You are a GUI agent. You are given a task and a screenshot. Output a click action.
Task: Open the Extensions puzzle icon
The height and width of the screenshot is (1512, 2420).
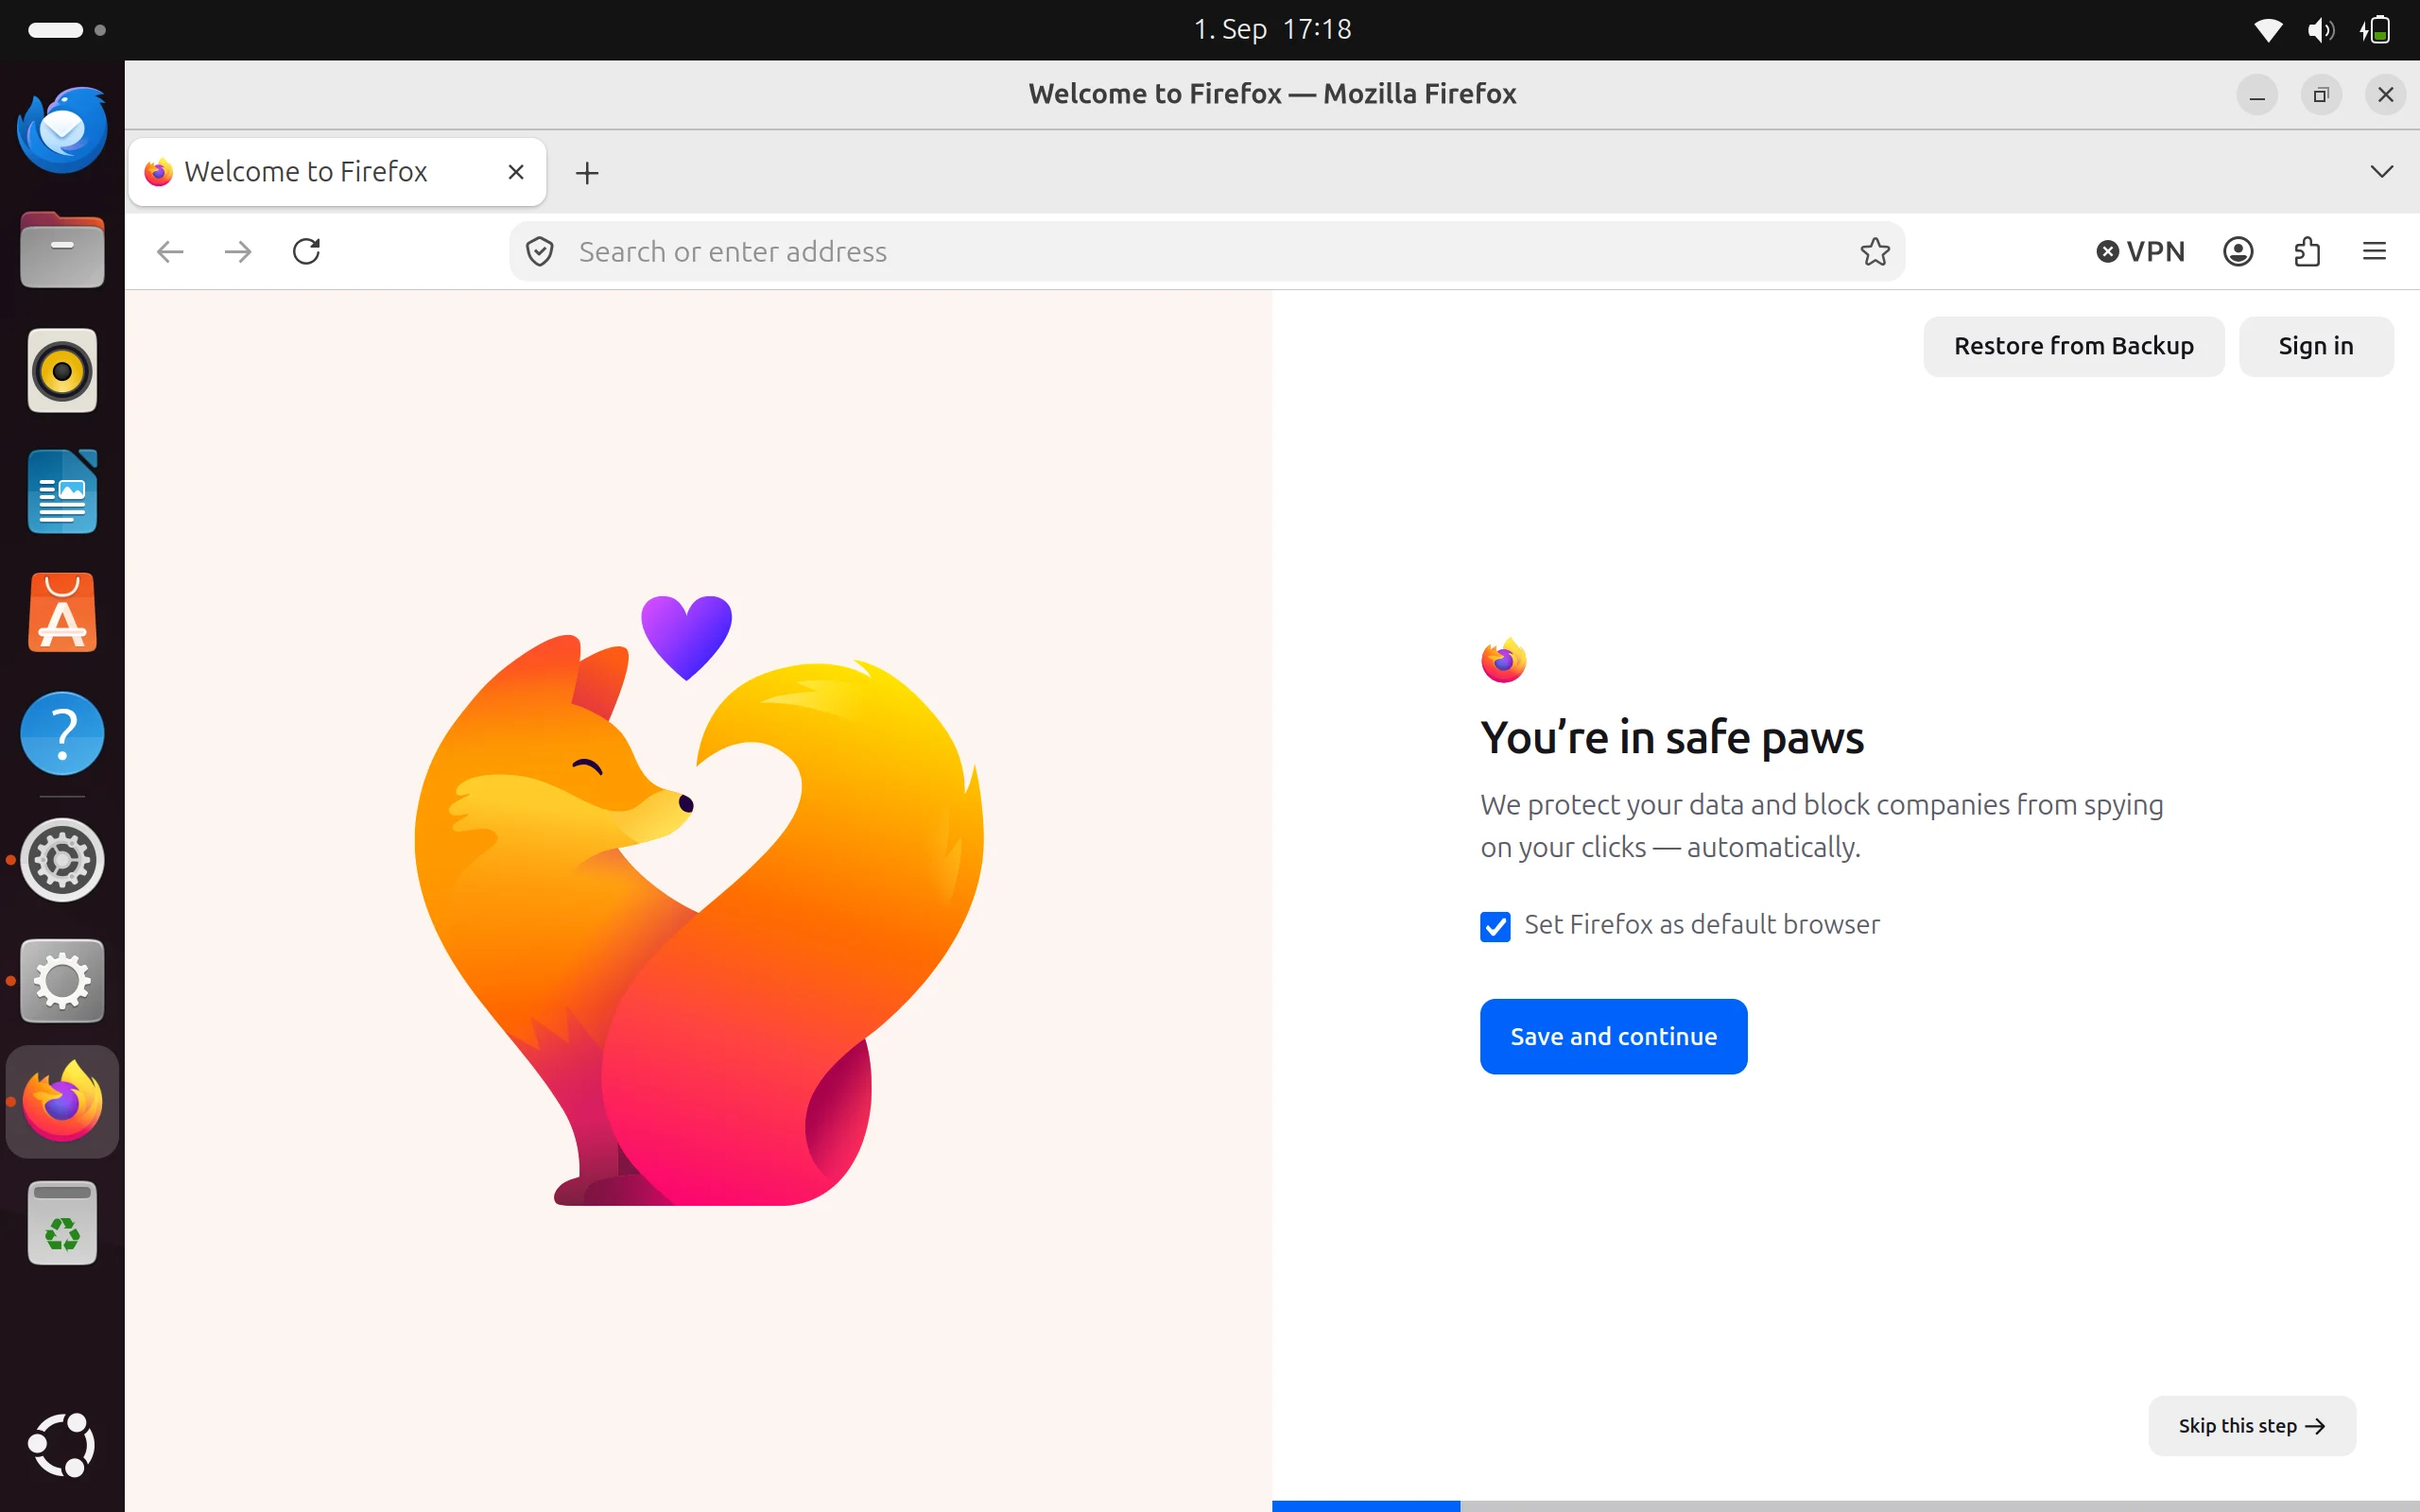coord(2307,252)
